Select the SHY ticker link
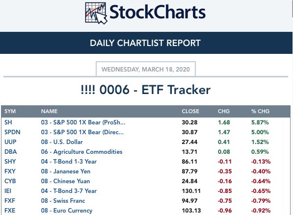The image size is (293, 215). [10, 162]
